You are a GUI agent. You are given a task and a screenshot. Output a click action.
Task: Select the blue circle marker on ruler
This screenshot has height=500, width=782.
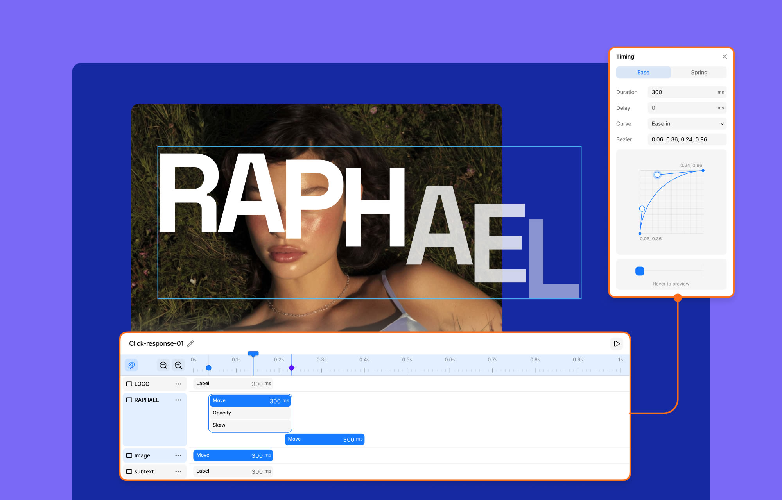point(209,368)
